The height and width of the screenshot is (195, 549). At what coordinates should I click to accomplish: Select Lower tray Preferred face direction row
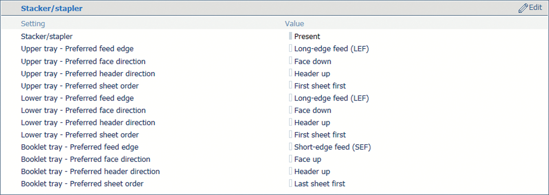(83, 110)
